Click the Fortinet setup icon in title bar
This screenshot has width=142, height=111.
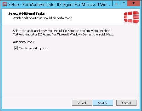[x=5, y=4]
